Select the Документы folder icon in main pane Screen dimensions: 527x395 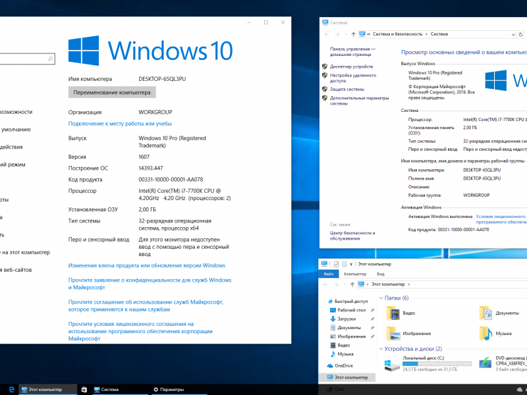[x=485, y=313]
